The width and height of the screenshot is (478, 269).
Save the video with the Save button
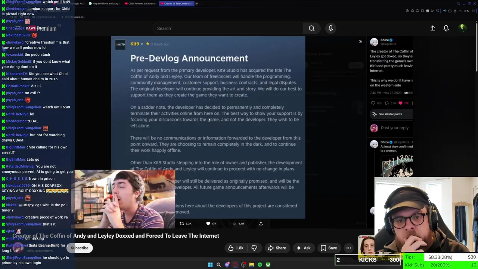click(329, 248)
